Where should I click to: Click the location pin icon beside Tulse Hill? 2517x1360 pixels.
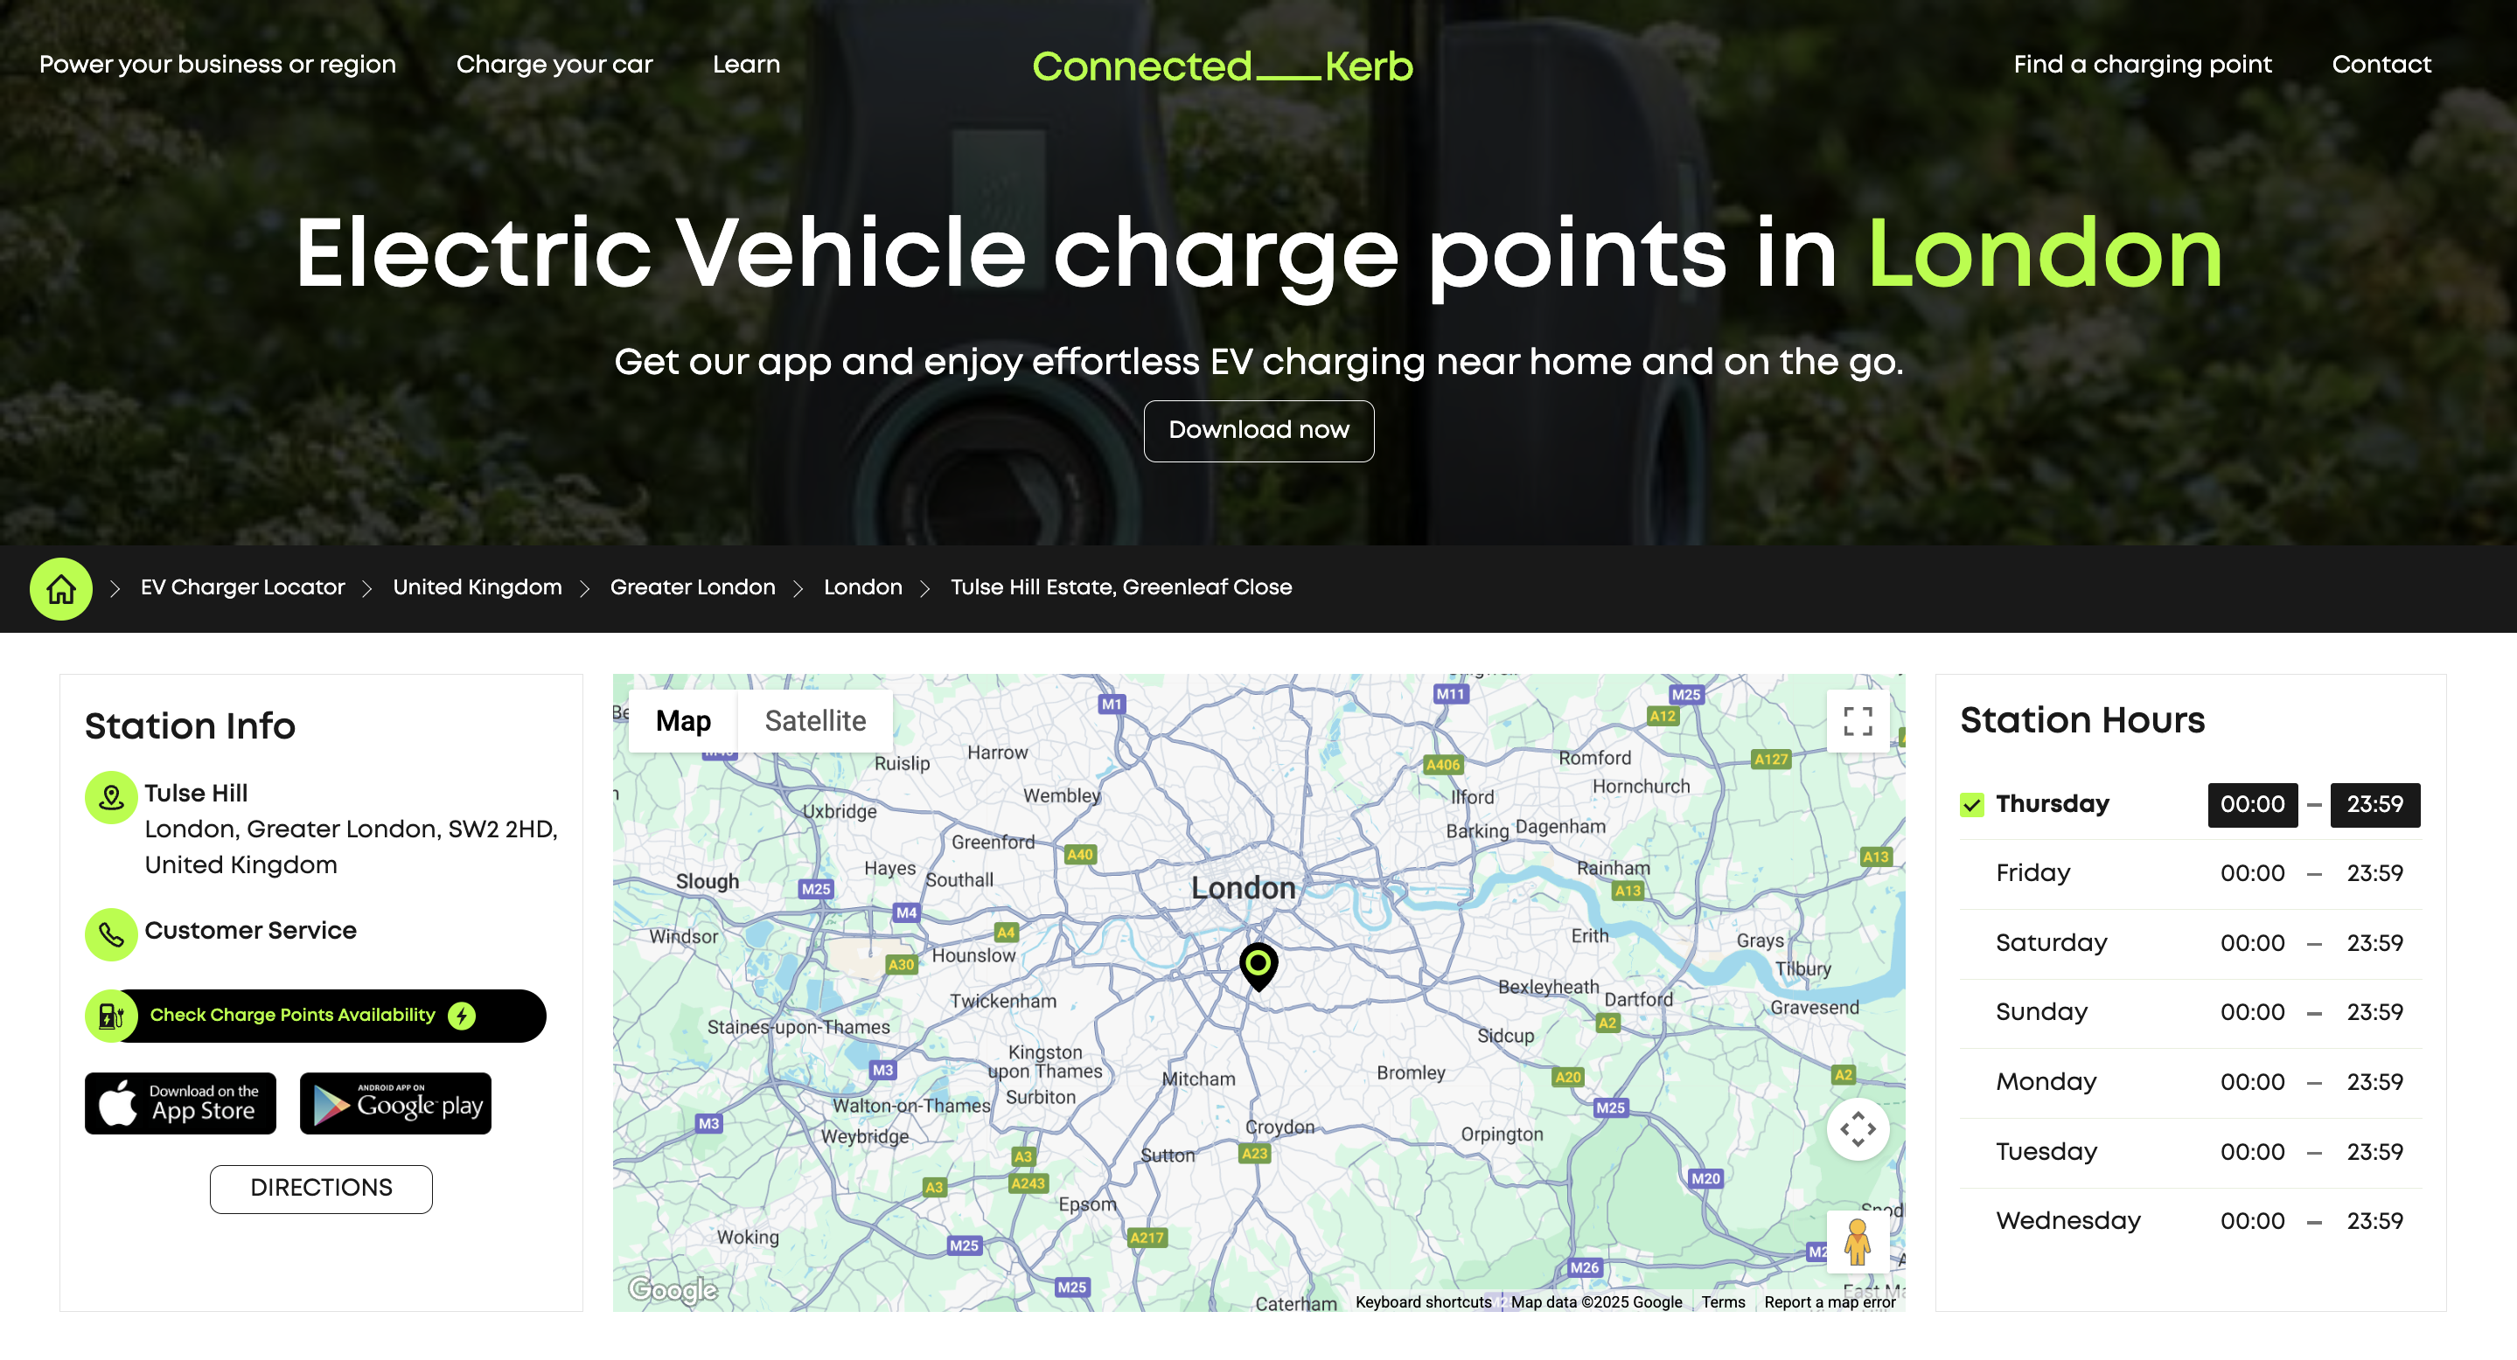(111, 798)
